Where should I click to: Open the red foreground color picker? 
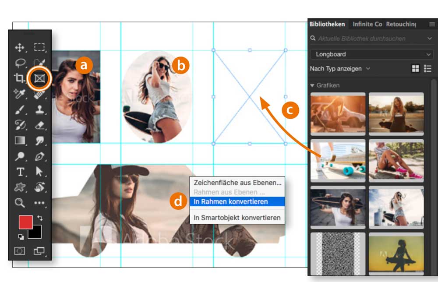25,222
